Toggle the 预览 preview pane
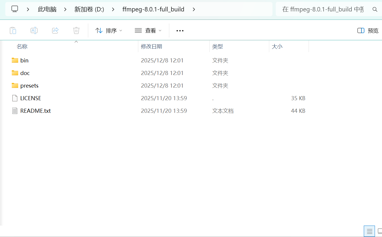382x237 pixels. point(368,30)
